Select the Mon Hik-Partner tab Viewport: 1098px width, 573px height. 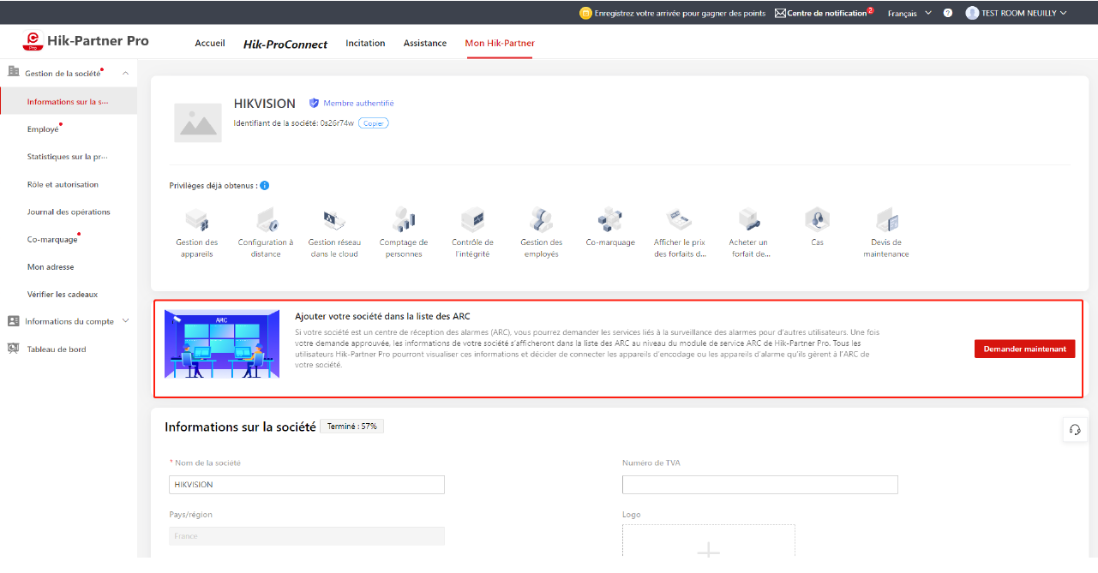[x=500, y=43]
